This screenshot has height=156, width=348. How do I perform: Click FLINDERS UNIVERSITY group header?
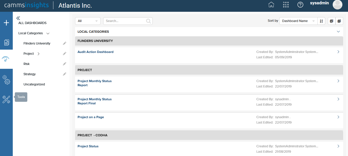209,41
